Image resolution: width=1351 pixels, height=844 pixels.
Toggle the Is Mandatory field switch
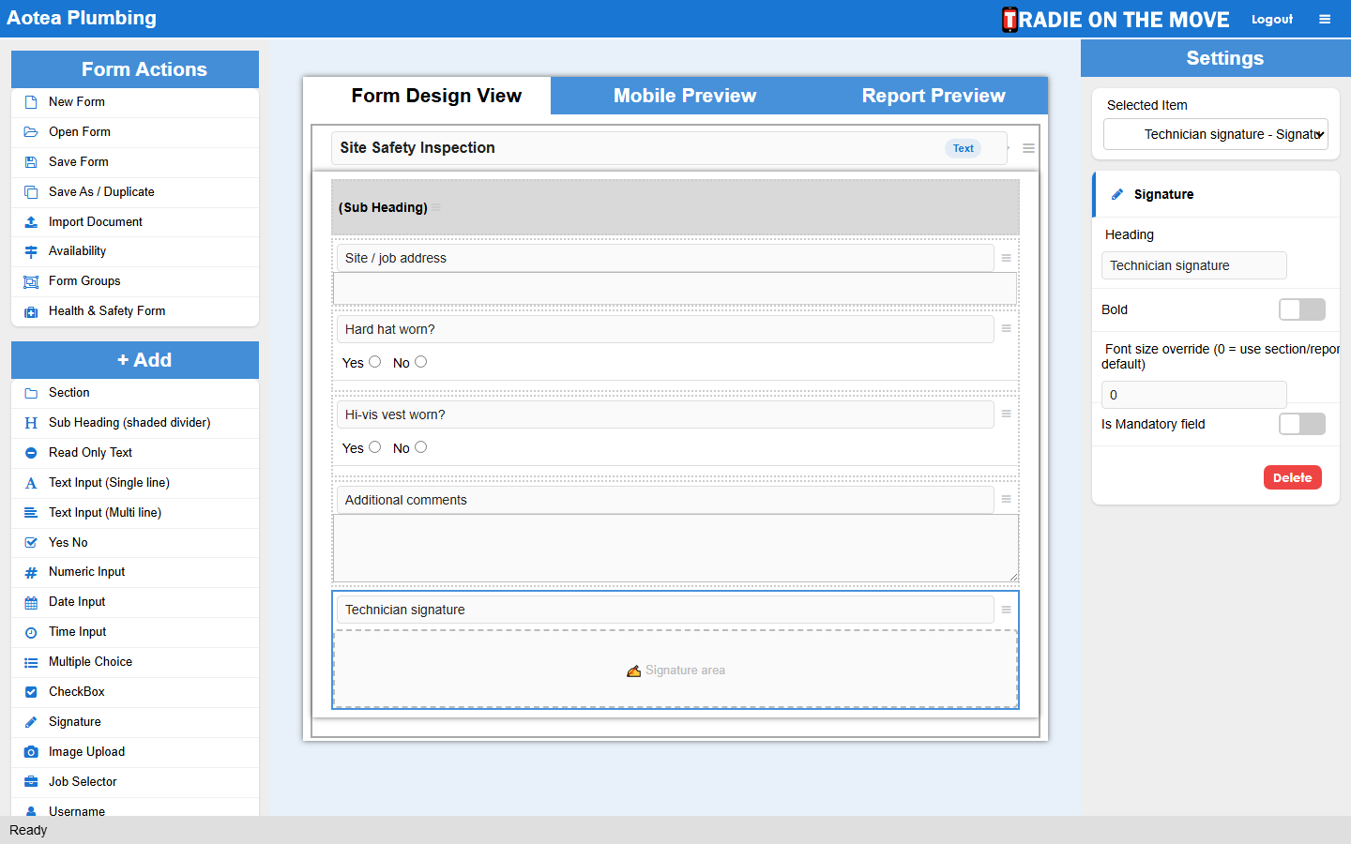(x=1302, y=424)
